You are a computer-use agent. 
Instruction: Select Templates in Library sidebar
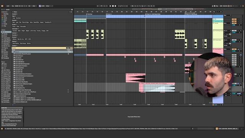coord(6,58)
